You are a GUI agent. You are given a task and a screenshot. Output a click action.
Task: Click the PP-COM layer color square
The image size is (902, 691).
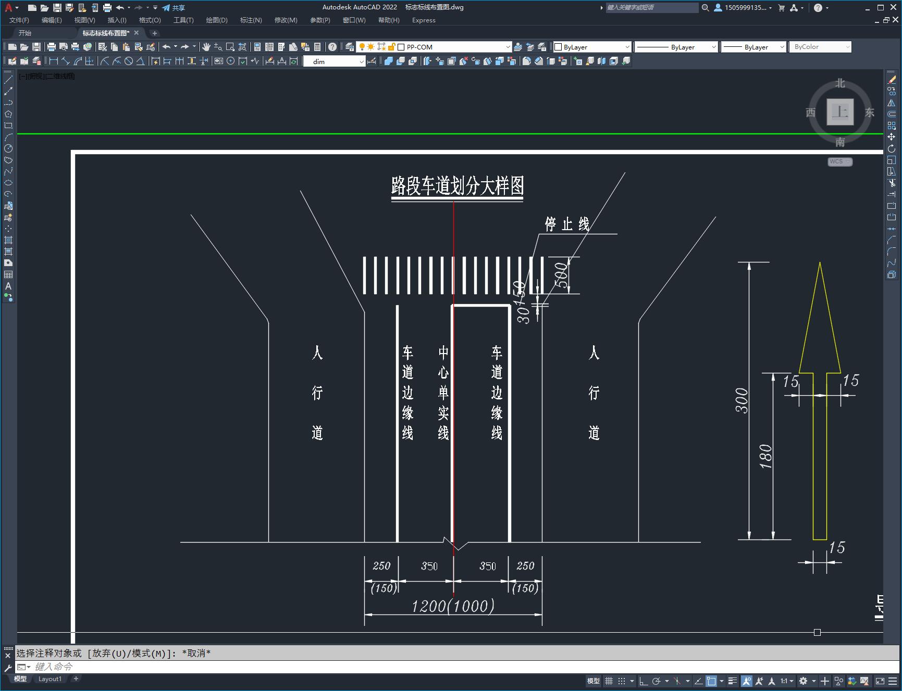401,47
